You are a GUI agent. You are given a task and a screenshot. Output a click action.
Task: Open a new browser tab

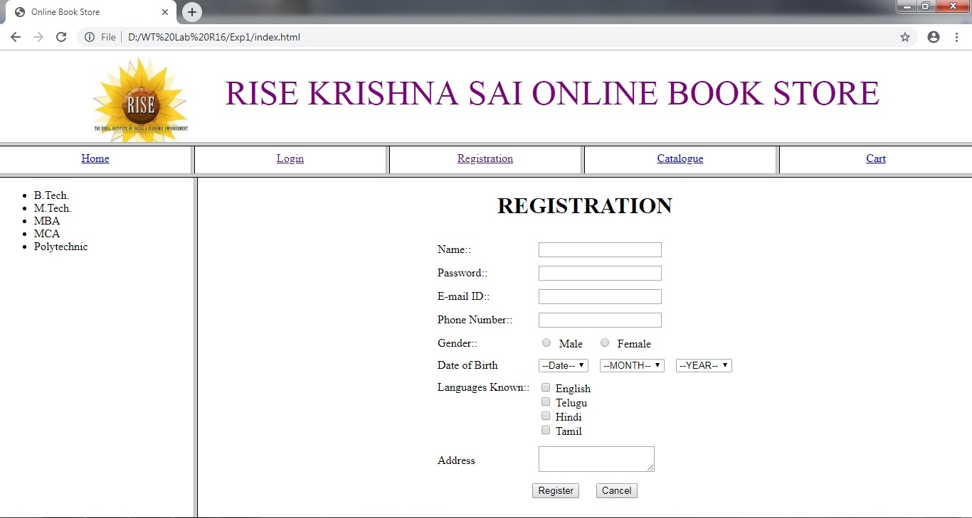pyautogui.click(x=191, y=12)
